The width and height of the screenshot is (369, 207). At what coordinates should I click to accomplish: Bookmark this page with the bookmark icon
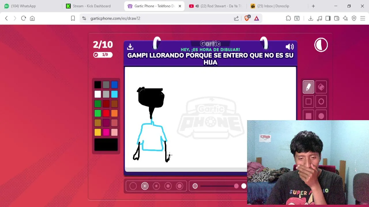pos(73,18)
